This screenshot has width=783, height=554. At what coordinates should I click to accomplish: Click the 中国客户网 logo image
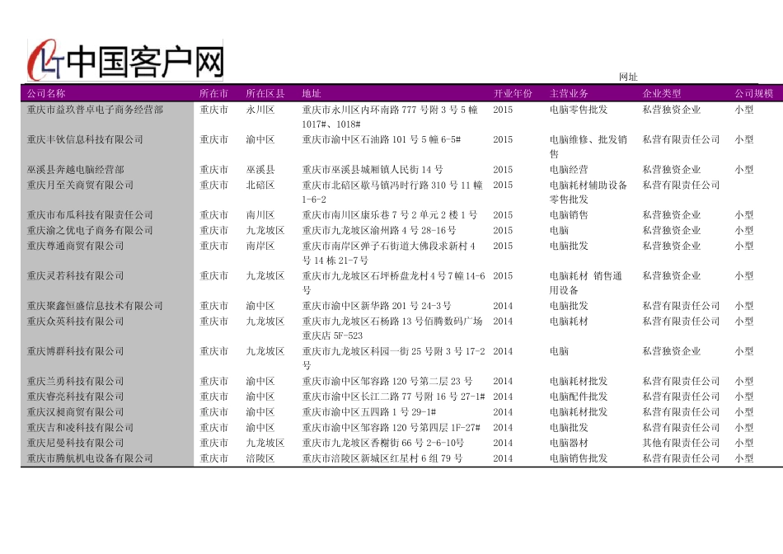124,60
